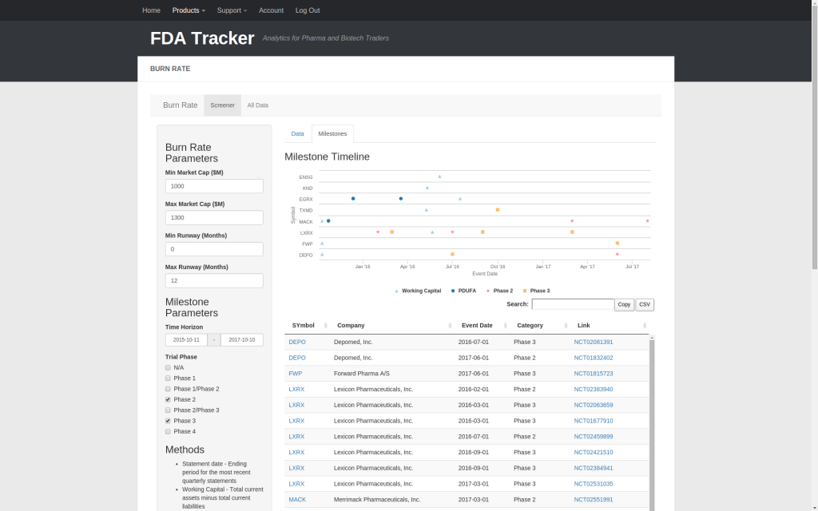Screen dimensions: 818x511
Task: Follow the NCT02383940 trial link
Action: [594, 390]
